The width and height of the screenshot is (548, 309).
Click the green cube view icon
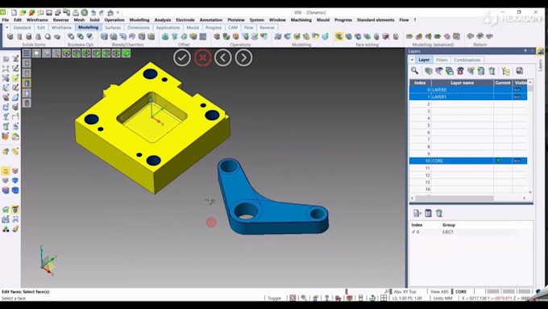click(126, 53)
